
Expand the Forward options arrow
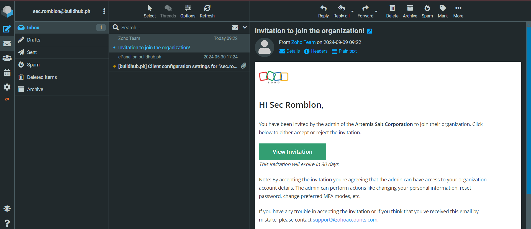click(376, 12)
